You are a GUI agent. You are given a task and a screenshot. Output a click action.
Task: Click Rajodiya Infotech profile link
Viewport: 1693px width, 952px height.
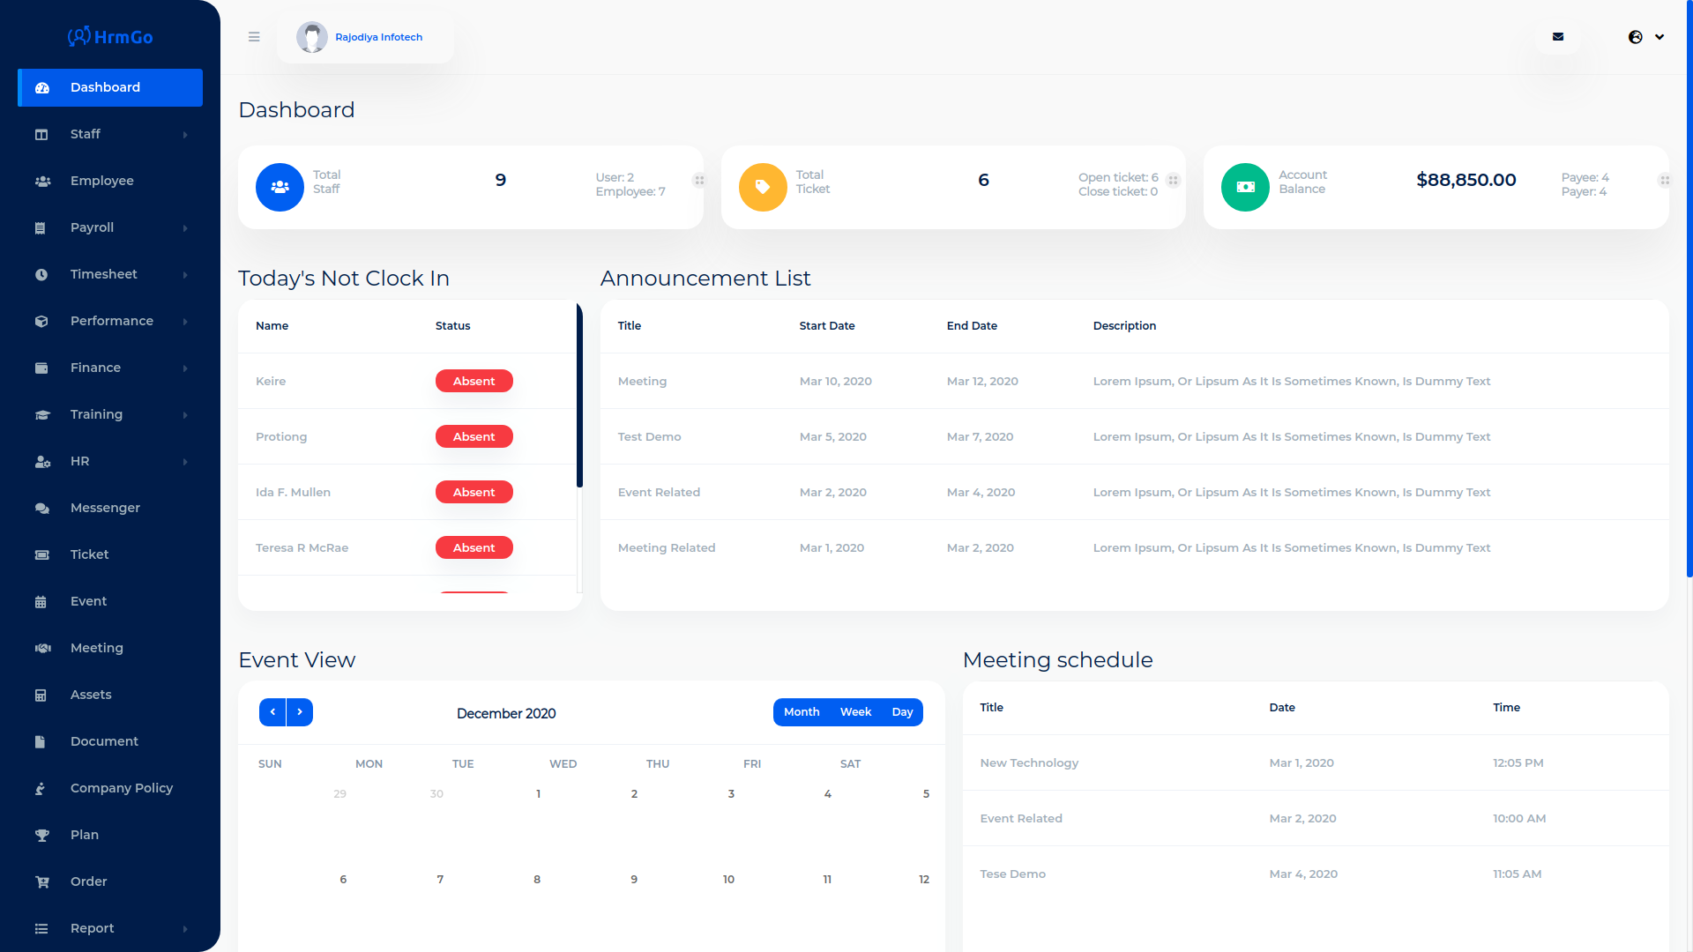[x=378, y=37]
